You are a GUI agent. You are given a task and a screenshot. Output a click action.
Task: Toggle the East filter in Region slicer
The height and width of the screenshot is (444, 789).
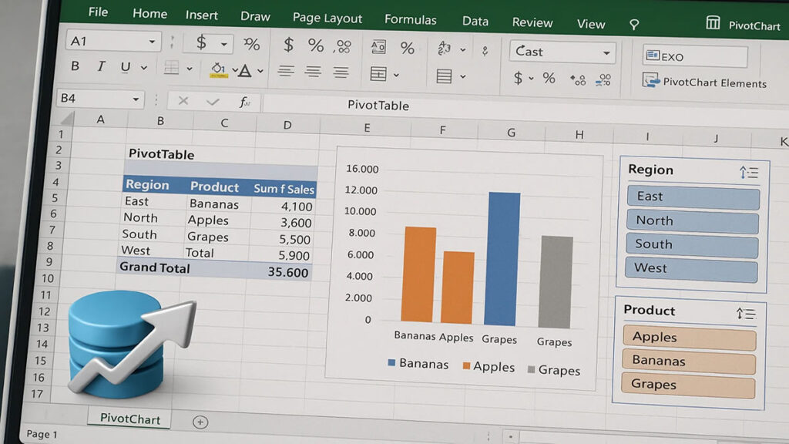tap(693, 197)
